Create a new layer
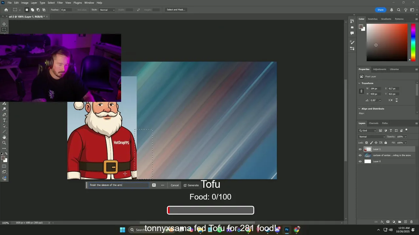This screenshot has width=419, height=235. (x=406, y=222)
